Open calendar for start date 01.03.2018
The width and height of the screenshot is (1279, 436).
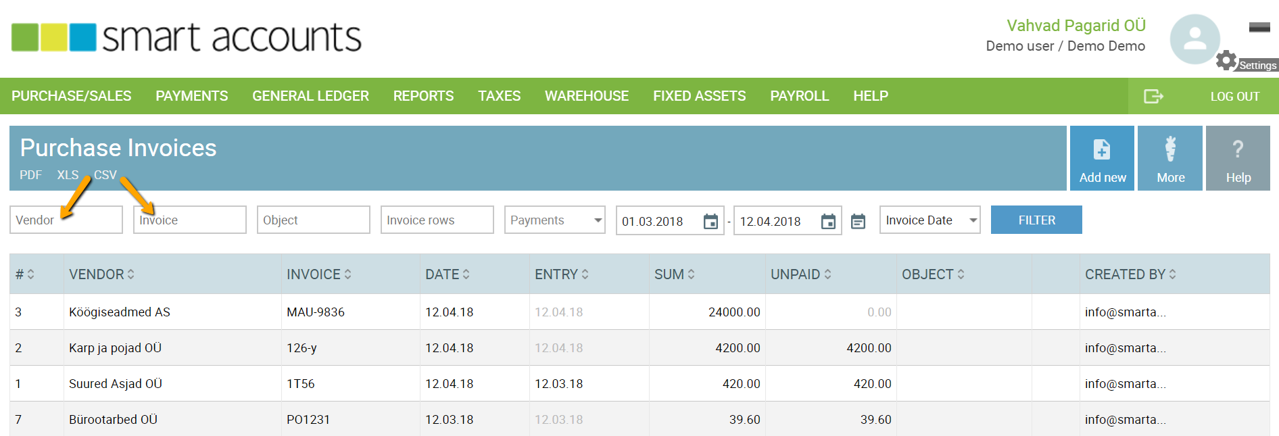point(710,221)
